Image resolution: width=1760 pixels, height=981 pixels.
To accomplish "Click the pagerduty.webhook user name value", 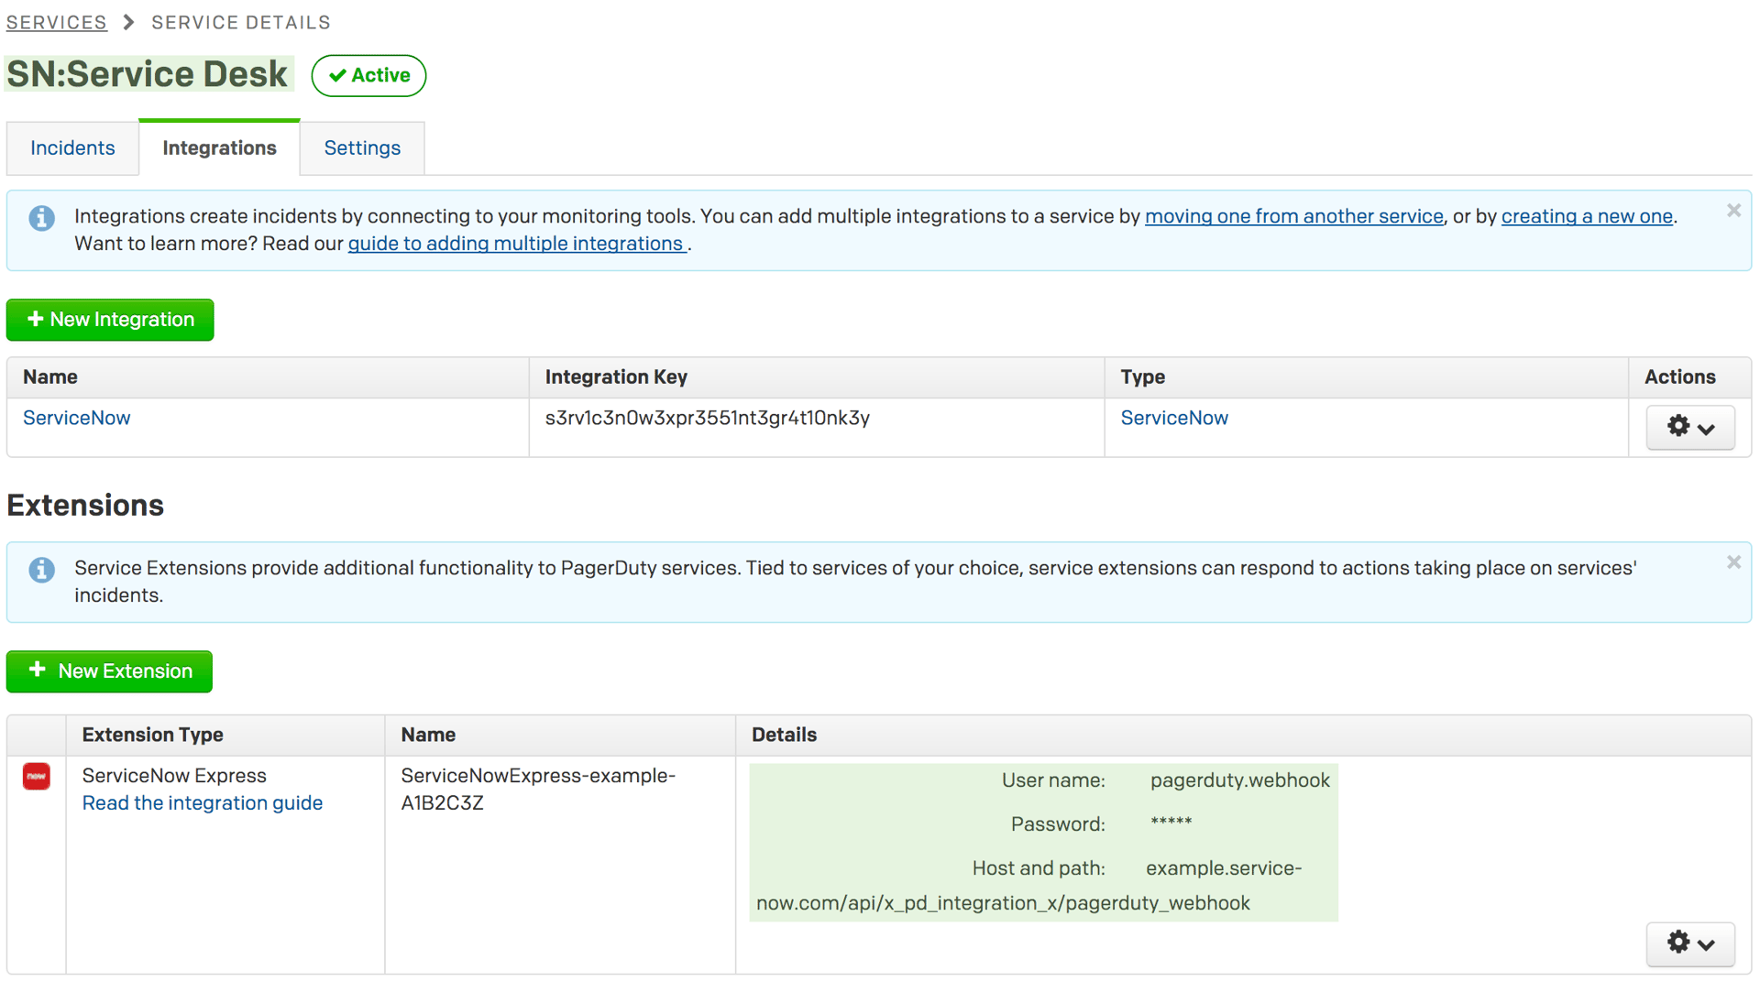I will click(1240, 780).
